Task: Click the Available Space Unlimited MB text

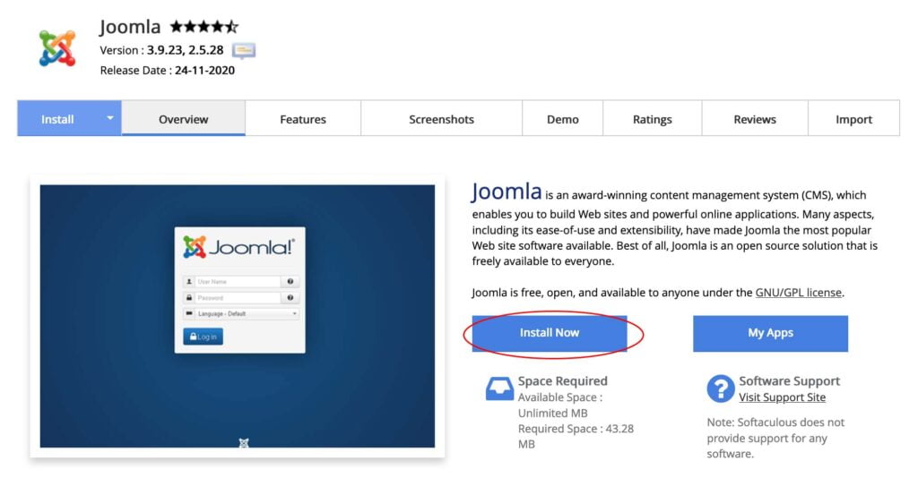Action: tap(560, 405)
